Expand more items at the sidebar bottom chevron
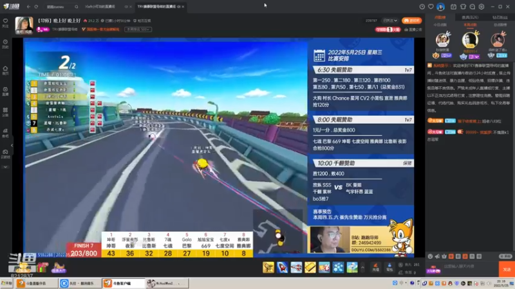This screenshot has width=515, height=289. coord(5,167)
